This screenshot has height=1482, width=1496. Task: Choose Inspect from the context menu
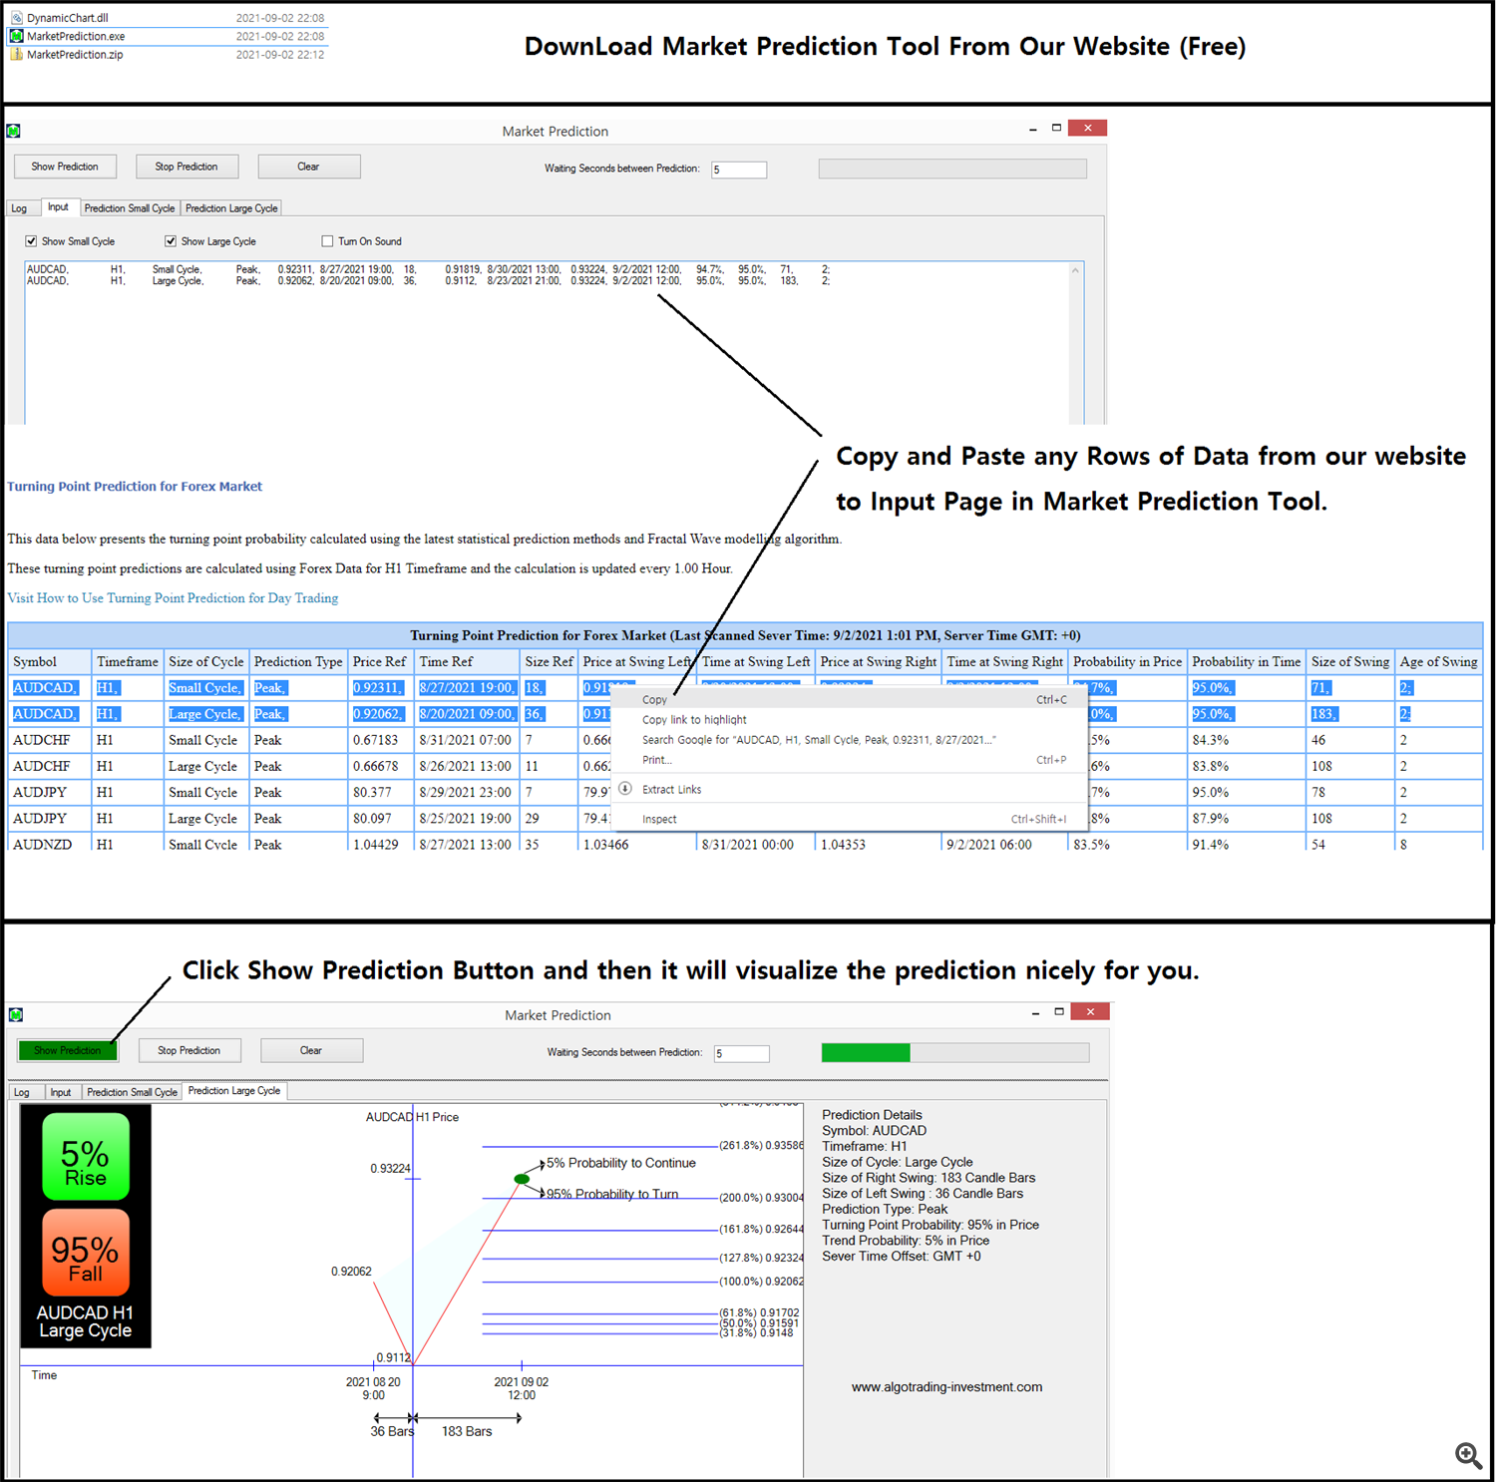[848, 819]
